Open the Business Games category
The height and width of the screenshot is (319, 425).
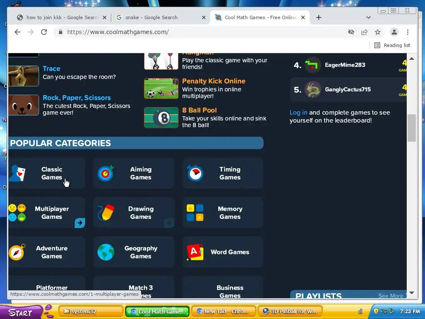[223, 287]
